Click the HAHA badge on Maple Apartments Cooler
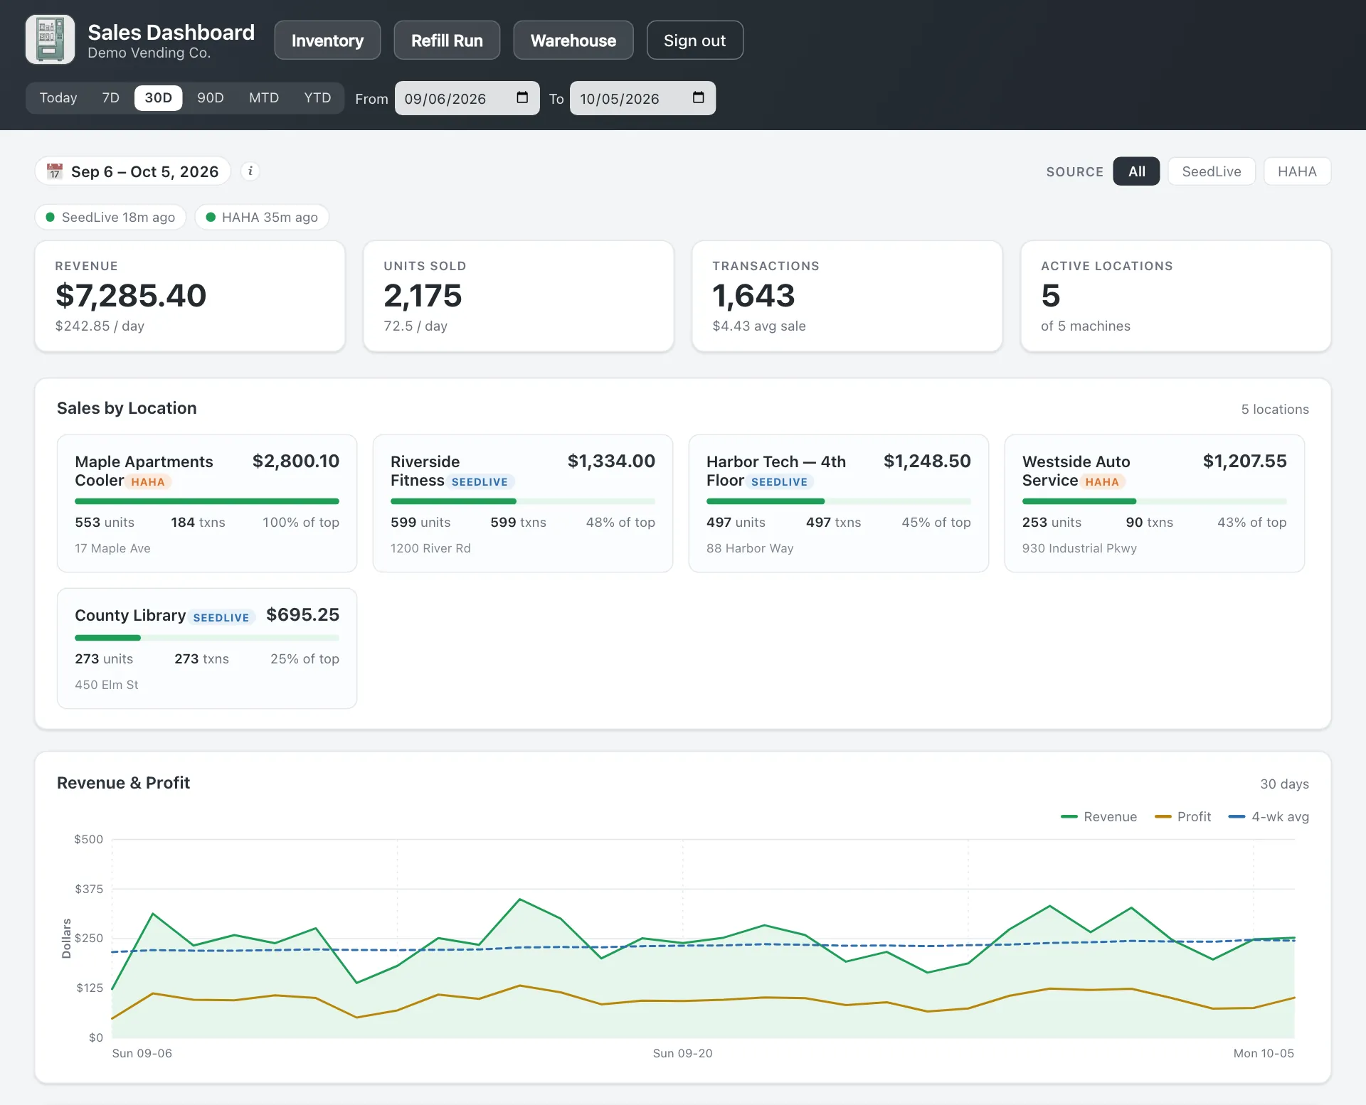The image size is (1366, 1105). (148, 482)
